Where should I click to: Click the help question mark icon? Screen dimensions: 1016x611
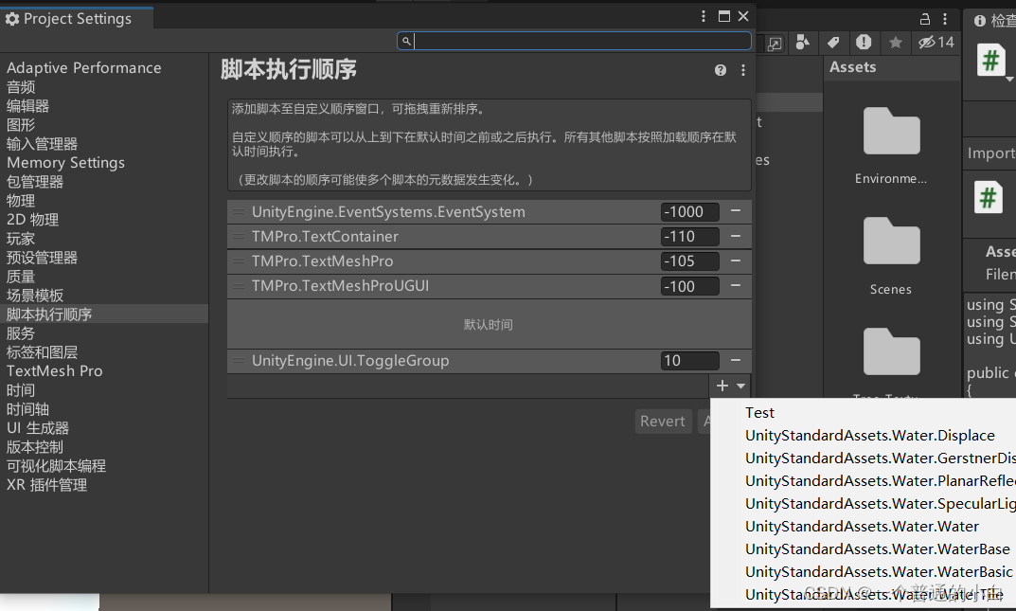click(x=721, y=70)
